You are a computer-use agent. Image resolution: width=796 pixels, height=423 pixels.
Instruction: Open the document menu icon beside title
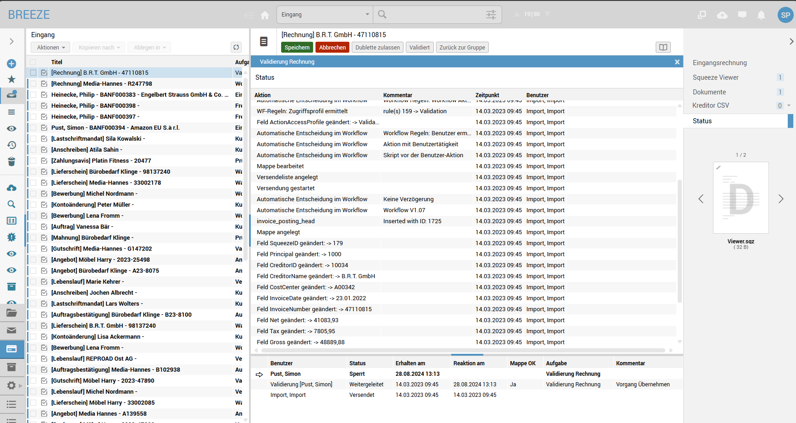[x=264, y=42]
